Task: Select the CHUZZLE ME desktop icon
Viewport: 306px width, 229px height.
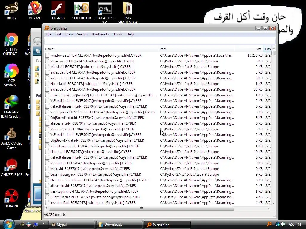Action: click(12, 168)
